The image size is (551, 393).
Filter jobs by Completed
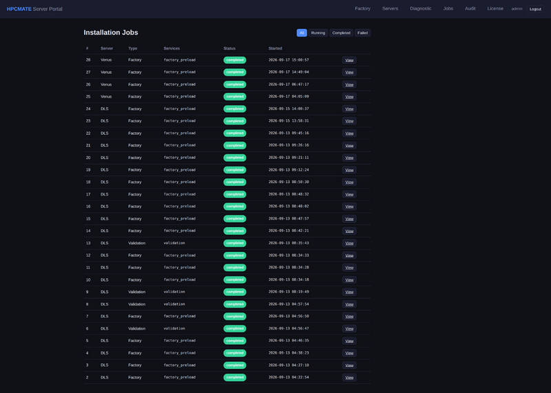click(341, 32)
